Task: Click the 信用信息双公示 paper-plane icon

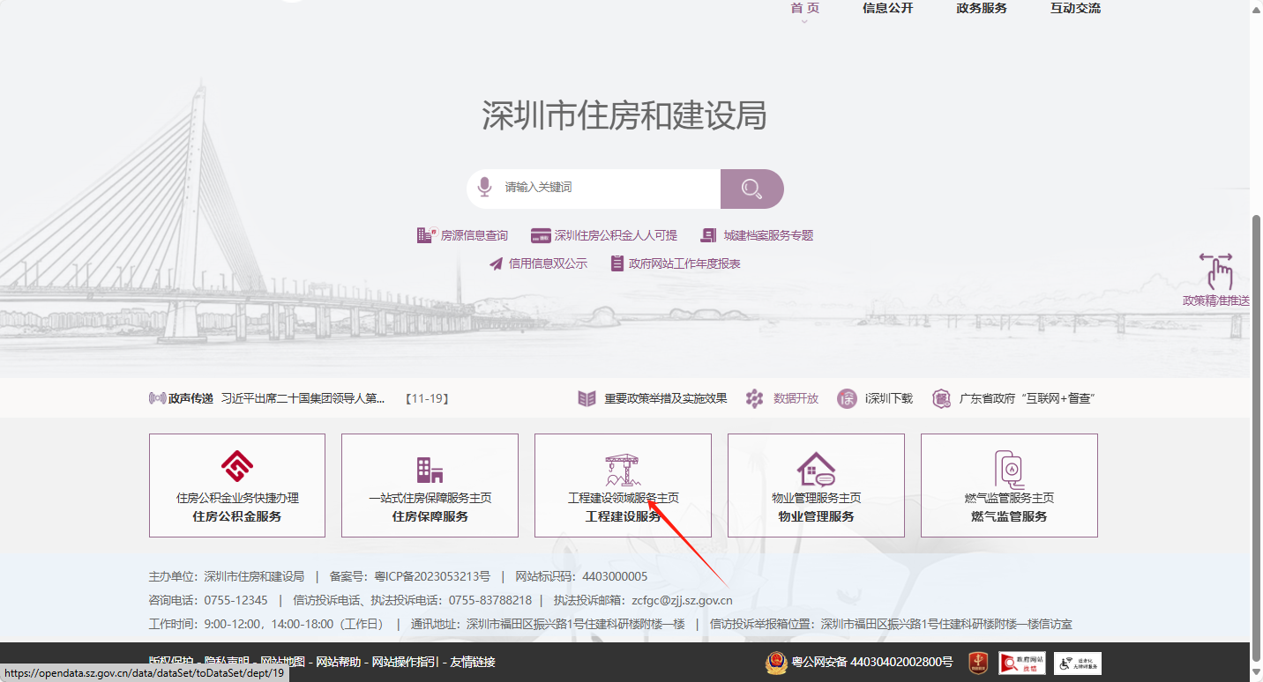Action: pos(497,263)
